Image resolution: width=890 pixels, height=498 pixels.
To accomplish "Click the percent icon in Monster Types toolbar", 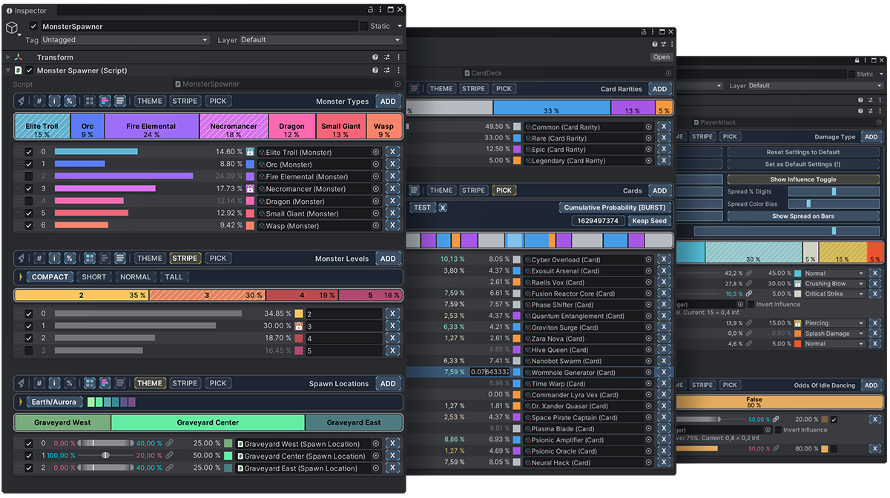I will [70, 102].
